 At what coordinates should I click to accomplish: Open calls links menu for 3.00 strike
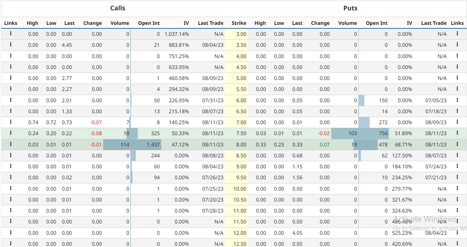(x=11, y=34)
